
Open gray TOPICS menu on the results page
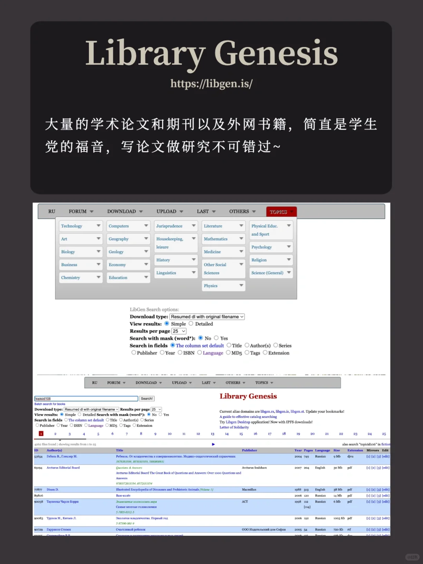tap(264, 383)
